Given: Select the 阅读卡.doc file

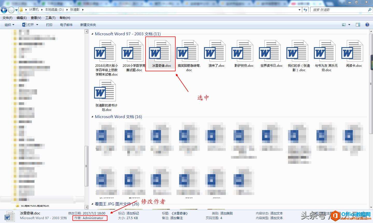Looking at the screenshot, I should pyautogui.click(x=354, y=54).
